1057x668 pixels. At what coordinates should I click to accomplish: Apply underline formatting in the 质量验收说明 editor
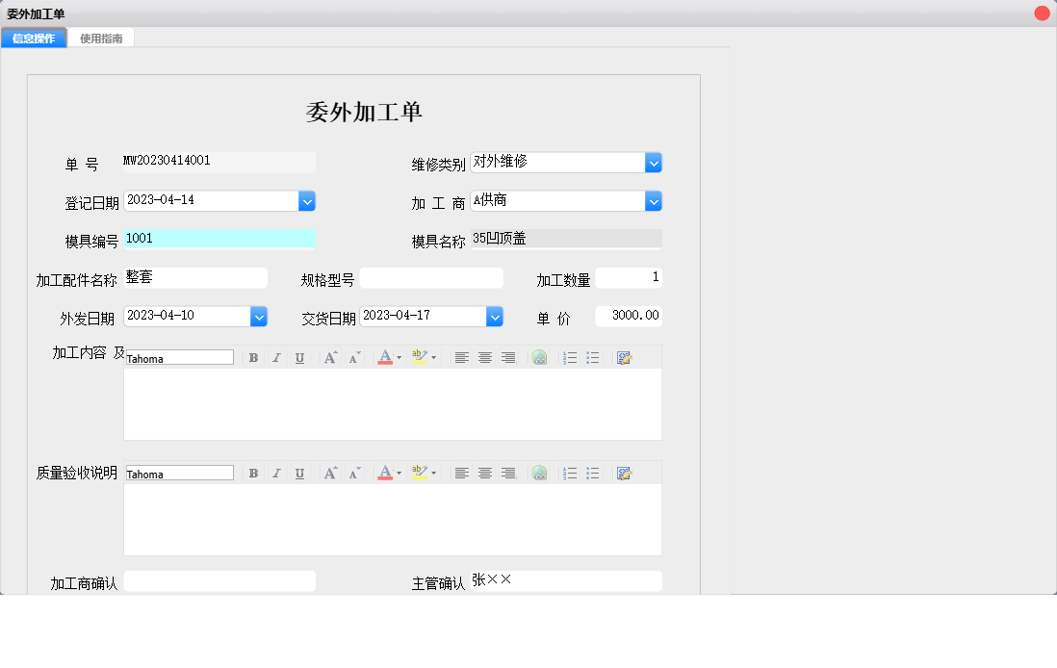click(x=299, y=473)
